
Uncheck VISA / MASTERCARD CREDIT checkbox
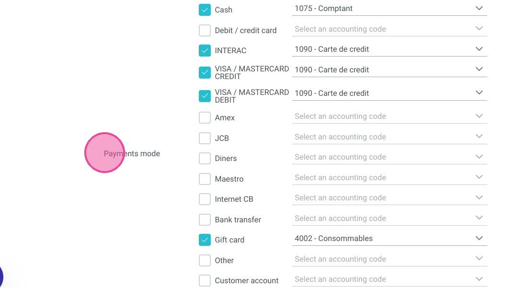(205, 72)
